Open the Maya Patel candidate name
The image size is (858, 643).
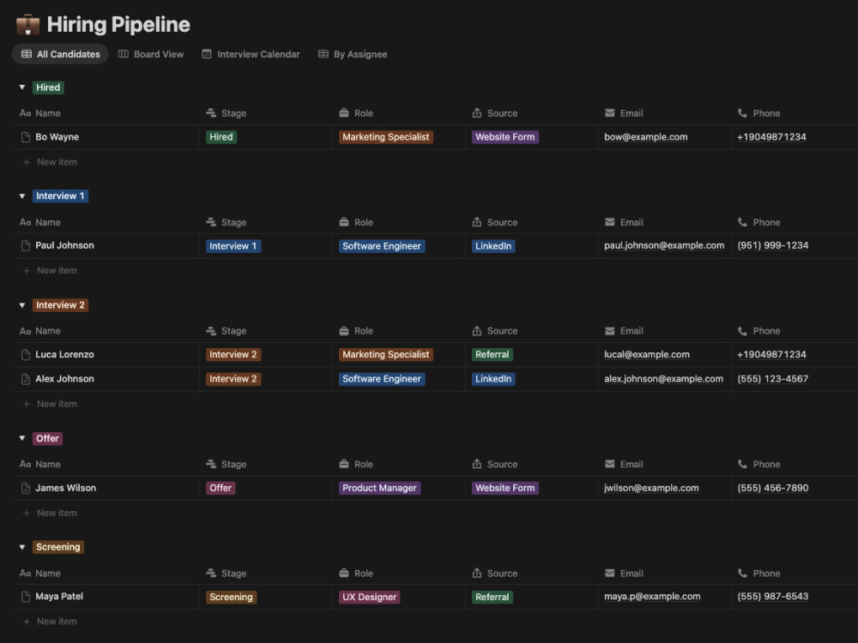pos(59,597)
